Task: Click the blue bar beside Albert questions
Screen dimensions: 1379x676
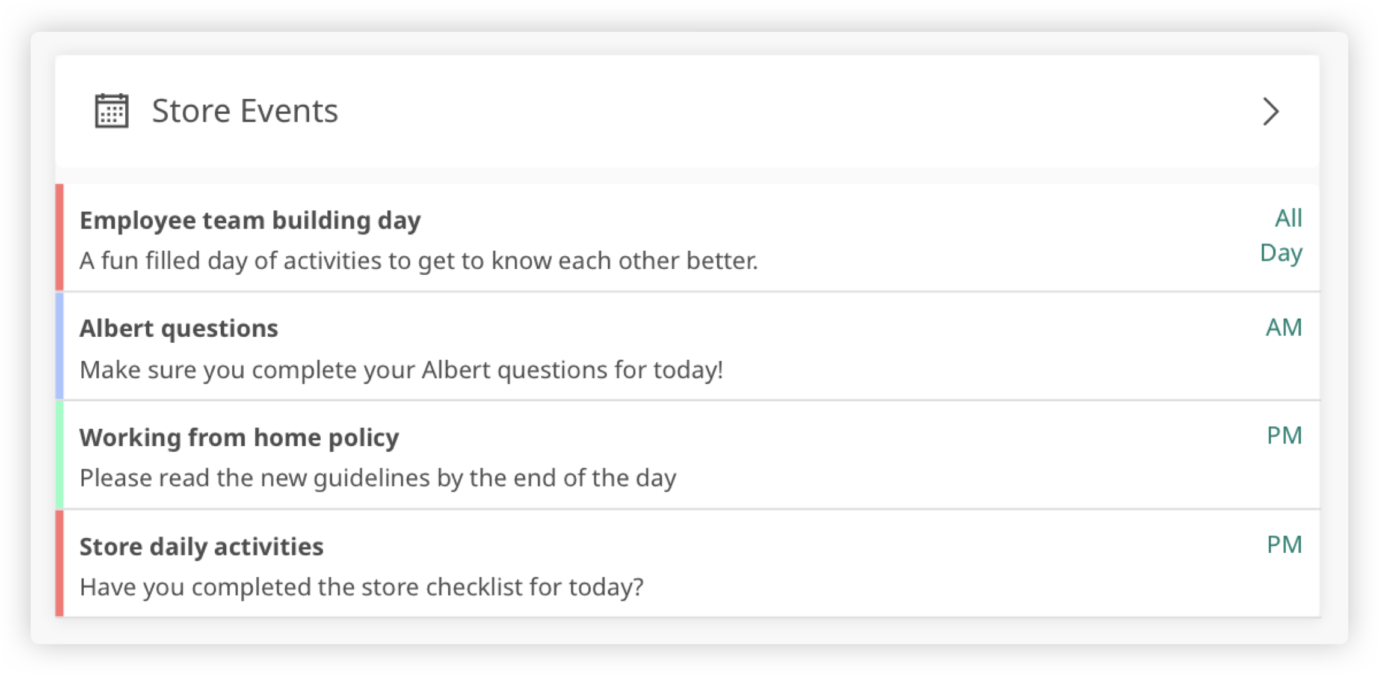Action: (x=60, y=346)
